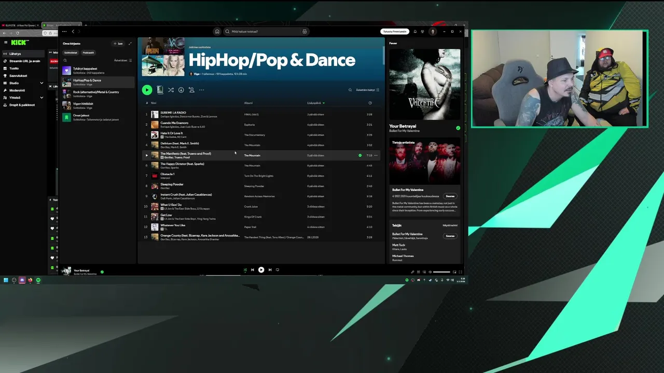
Task: Go to the Spotify home icon
Action: tap(217, 32)
